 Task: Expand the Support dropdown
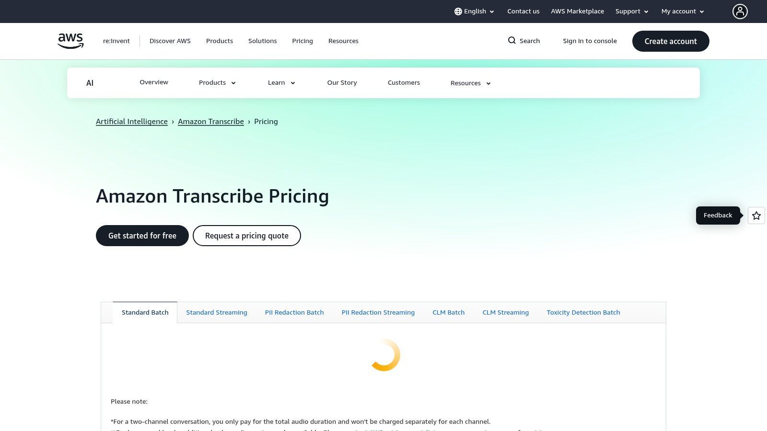point(631,11)
